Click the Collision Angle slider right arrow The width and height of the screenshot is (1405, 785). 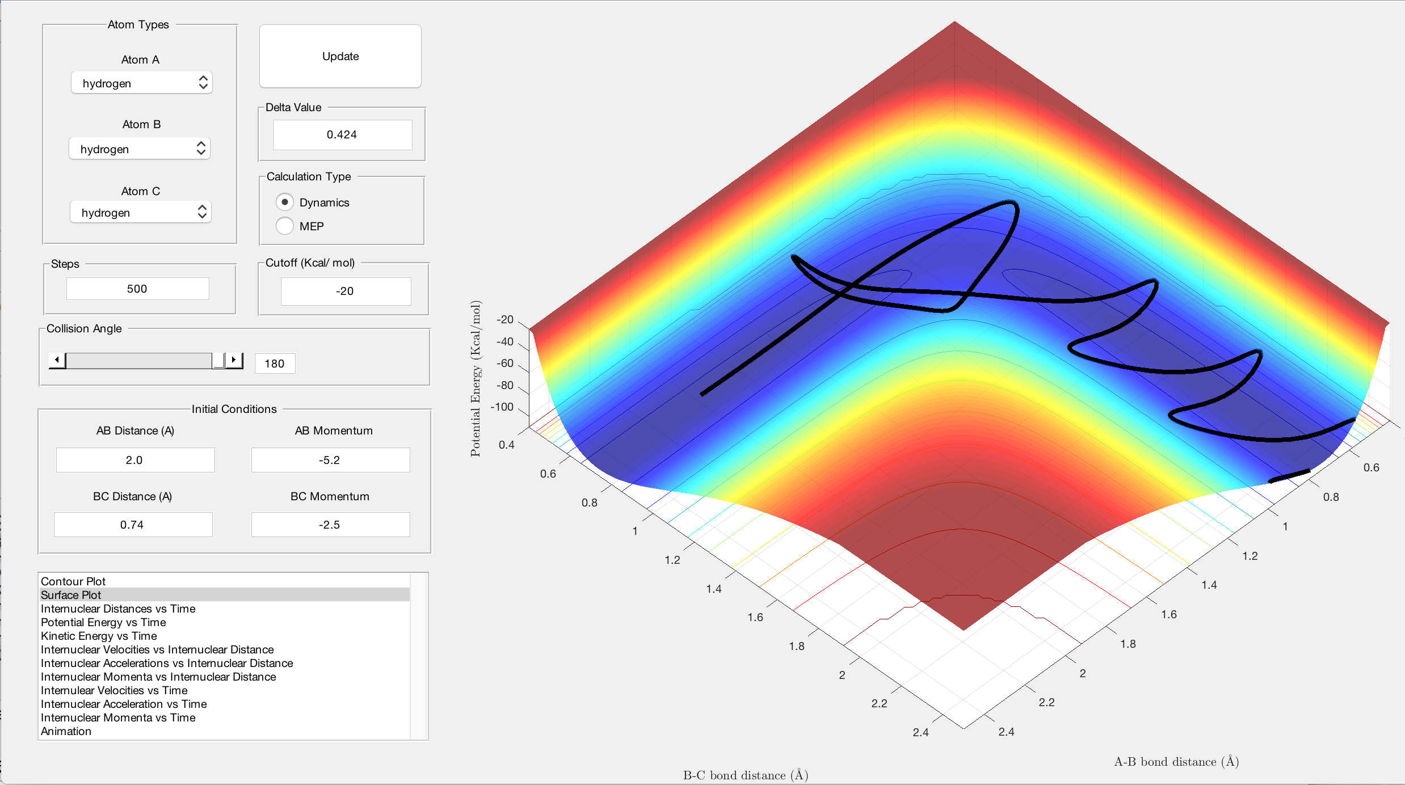(x=234, y=360)
